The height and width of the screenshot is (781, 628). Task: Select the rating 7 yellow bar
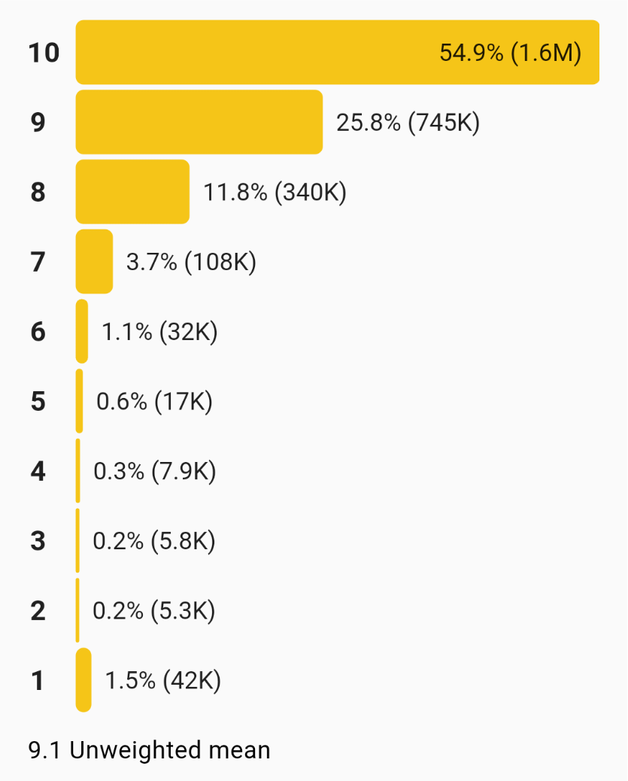click(94, 261)
